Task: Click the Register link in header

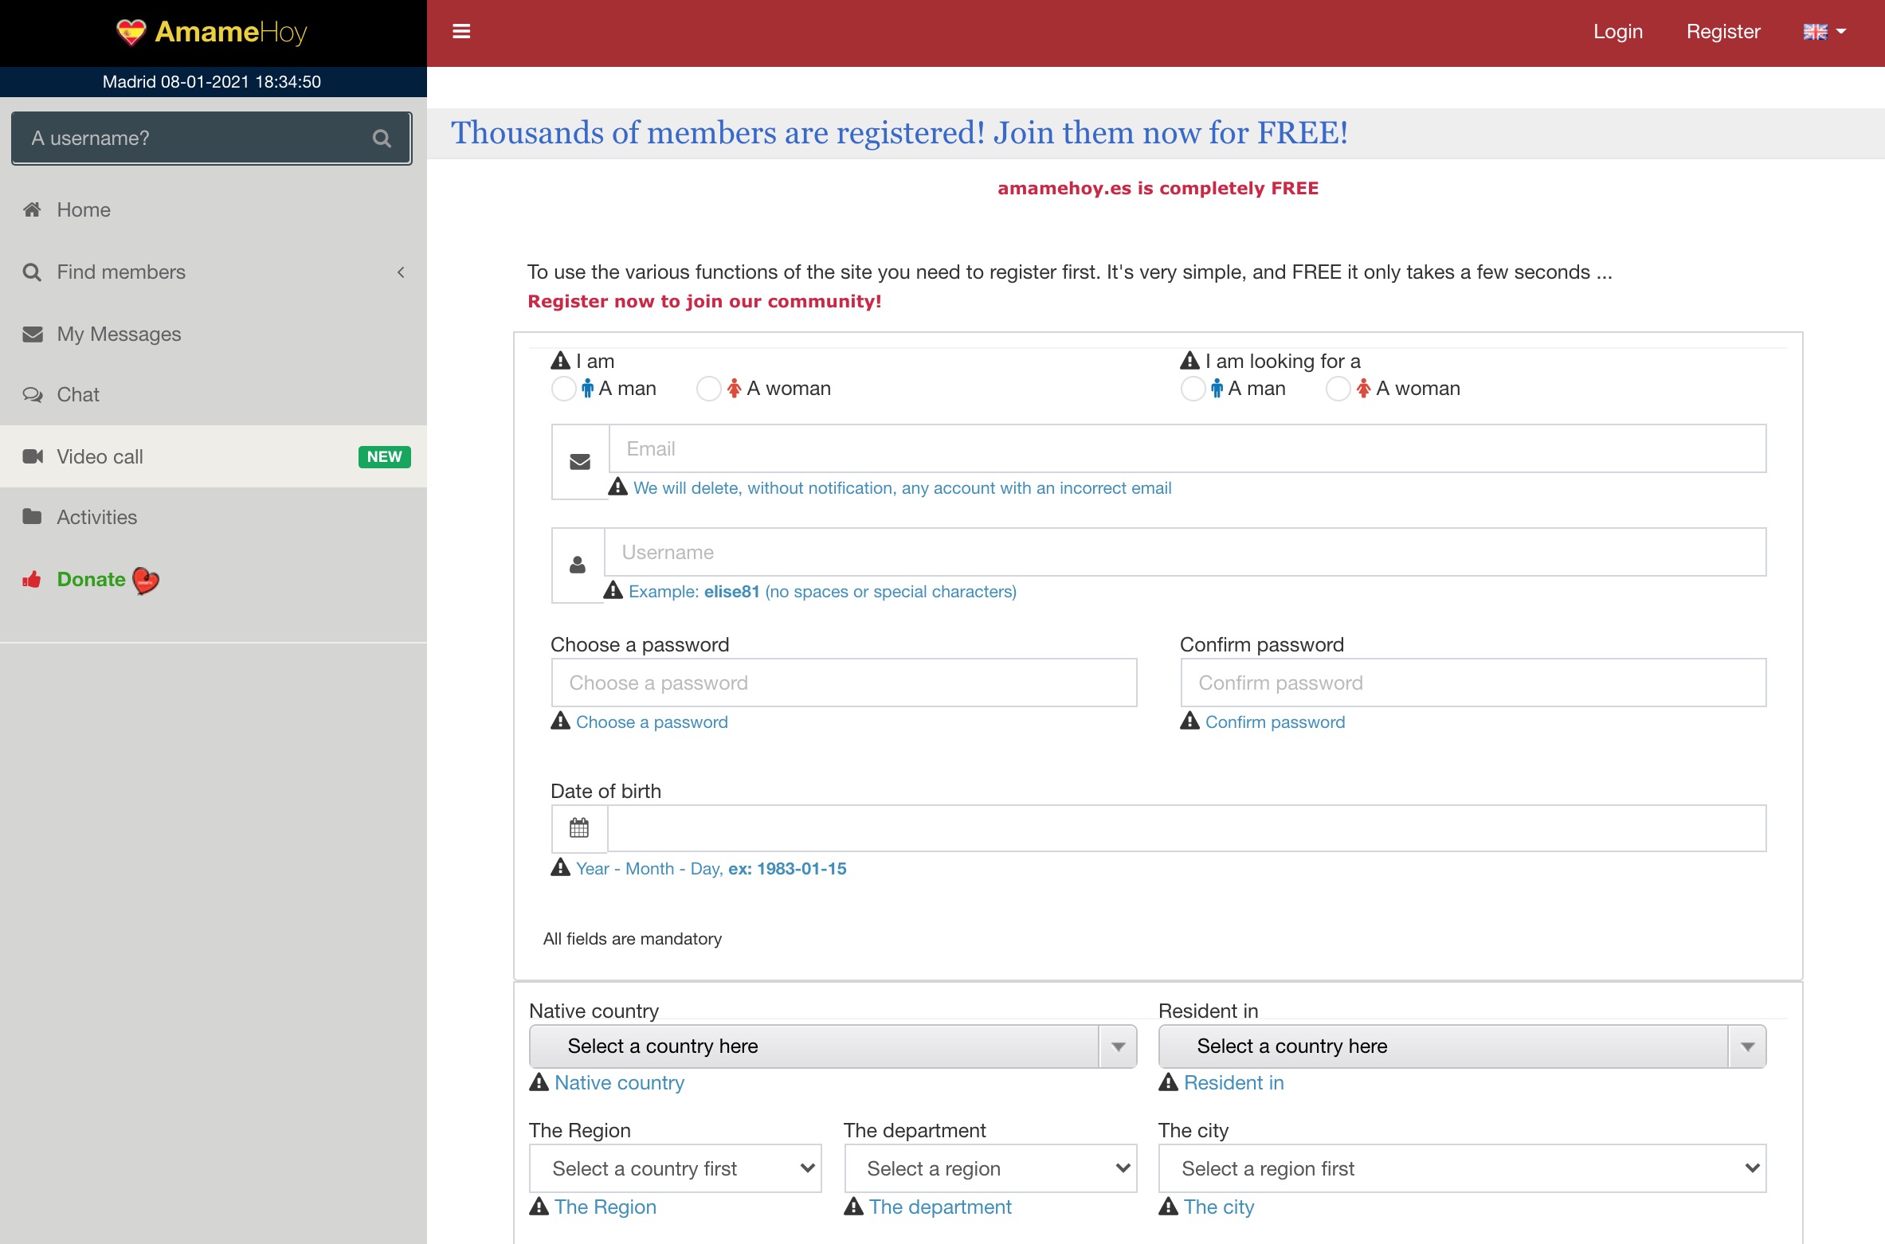Action: pos(1723,32)
